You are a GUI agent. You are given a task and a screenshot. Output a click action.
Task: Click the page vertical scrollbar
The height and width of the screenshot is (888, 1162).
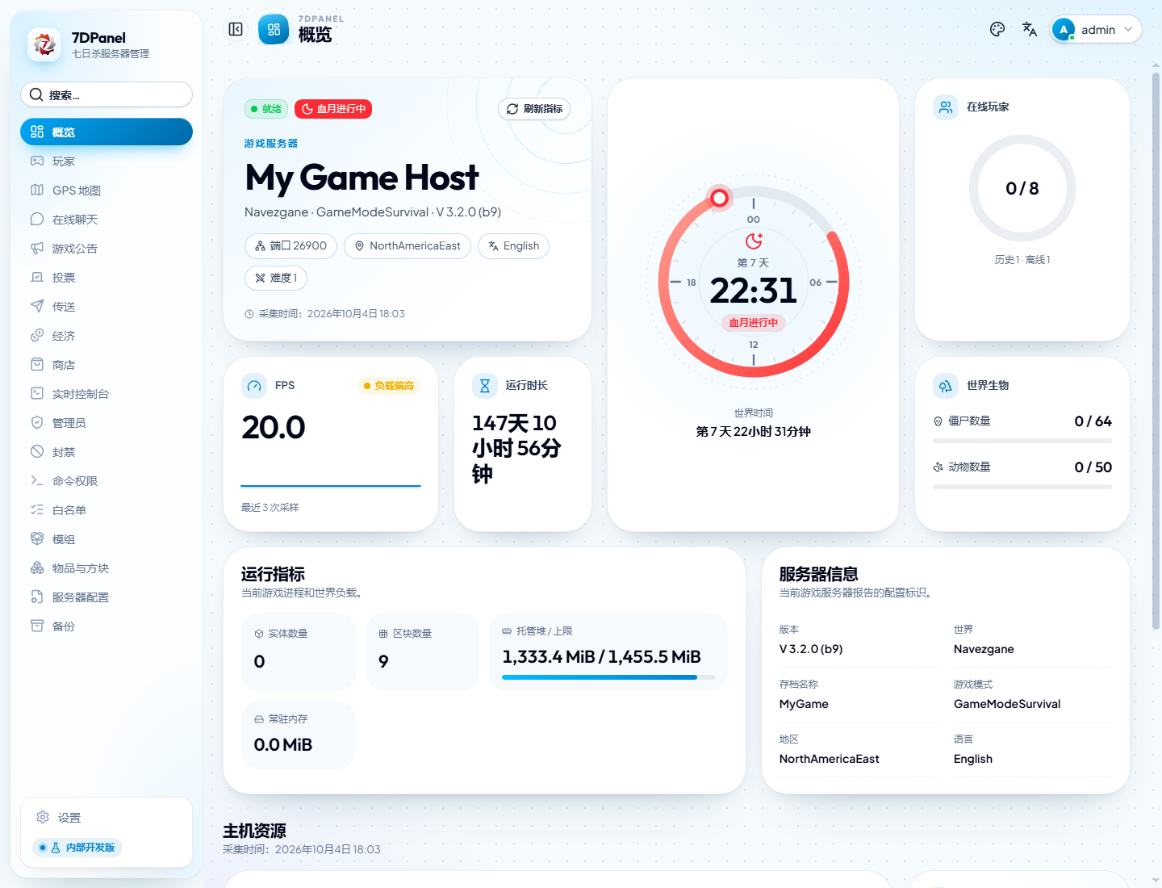(1156, 351)
